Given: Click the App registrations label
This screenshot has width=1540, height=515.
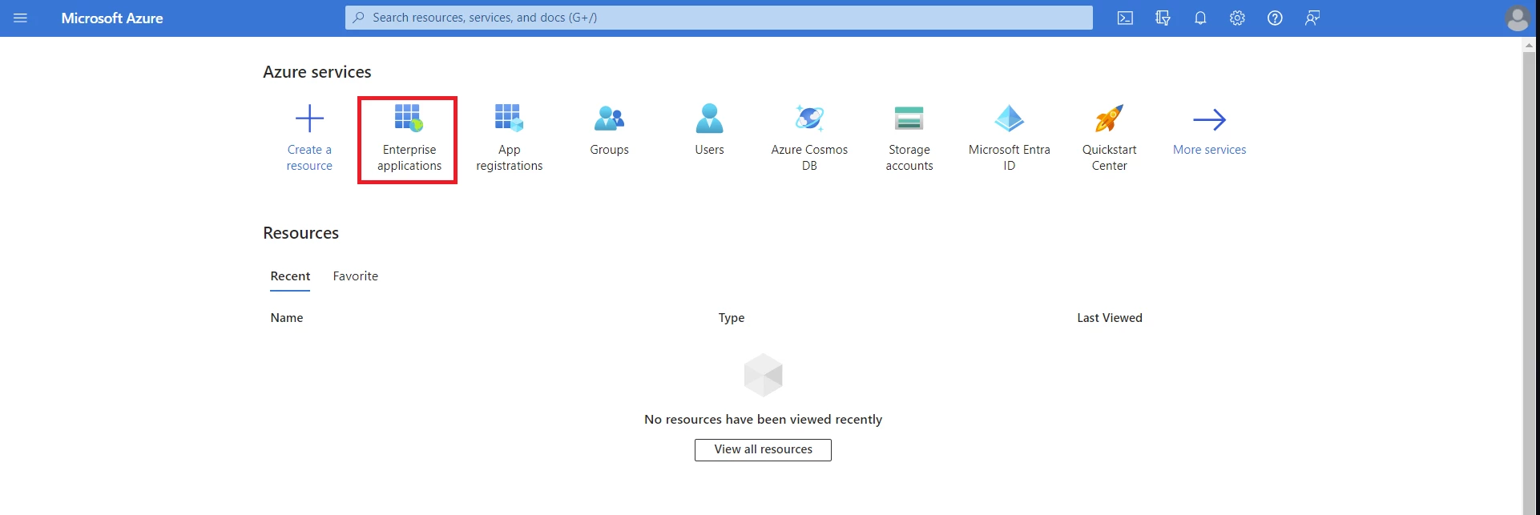Looking at the screenshot, I should (x=510, y=158).
